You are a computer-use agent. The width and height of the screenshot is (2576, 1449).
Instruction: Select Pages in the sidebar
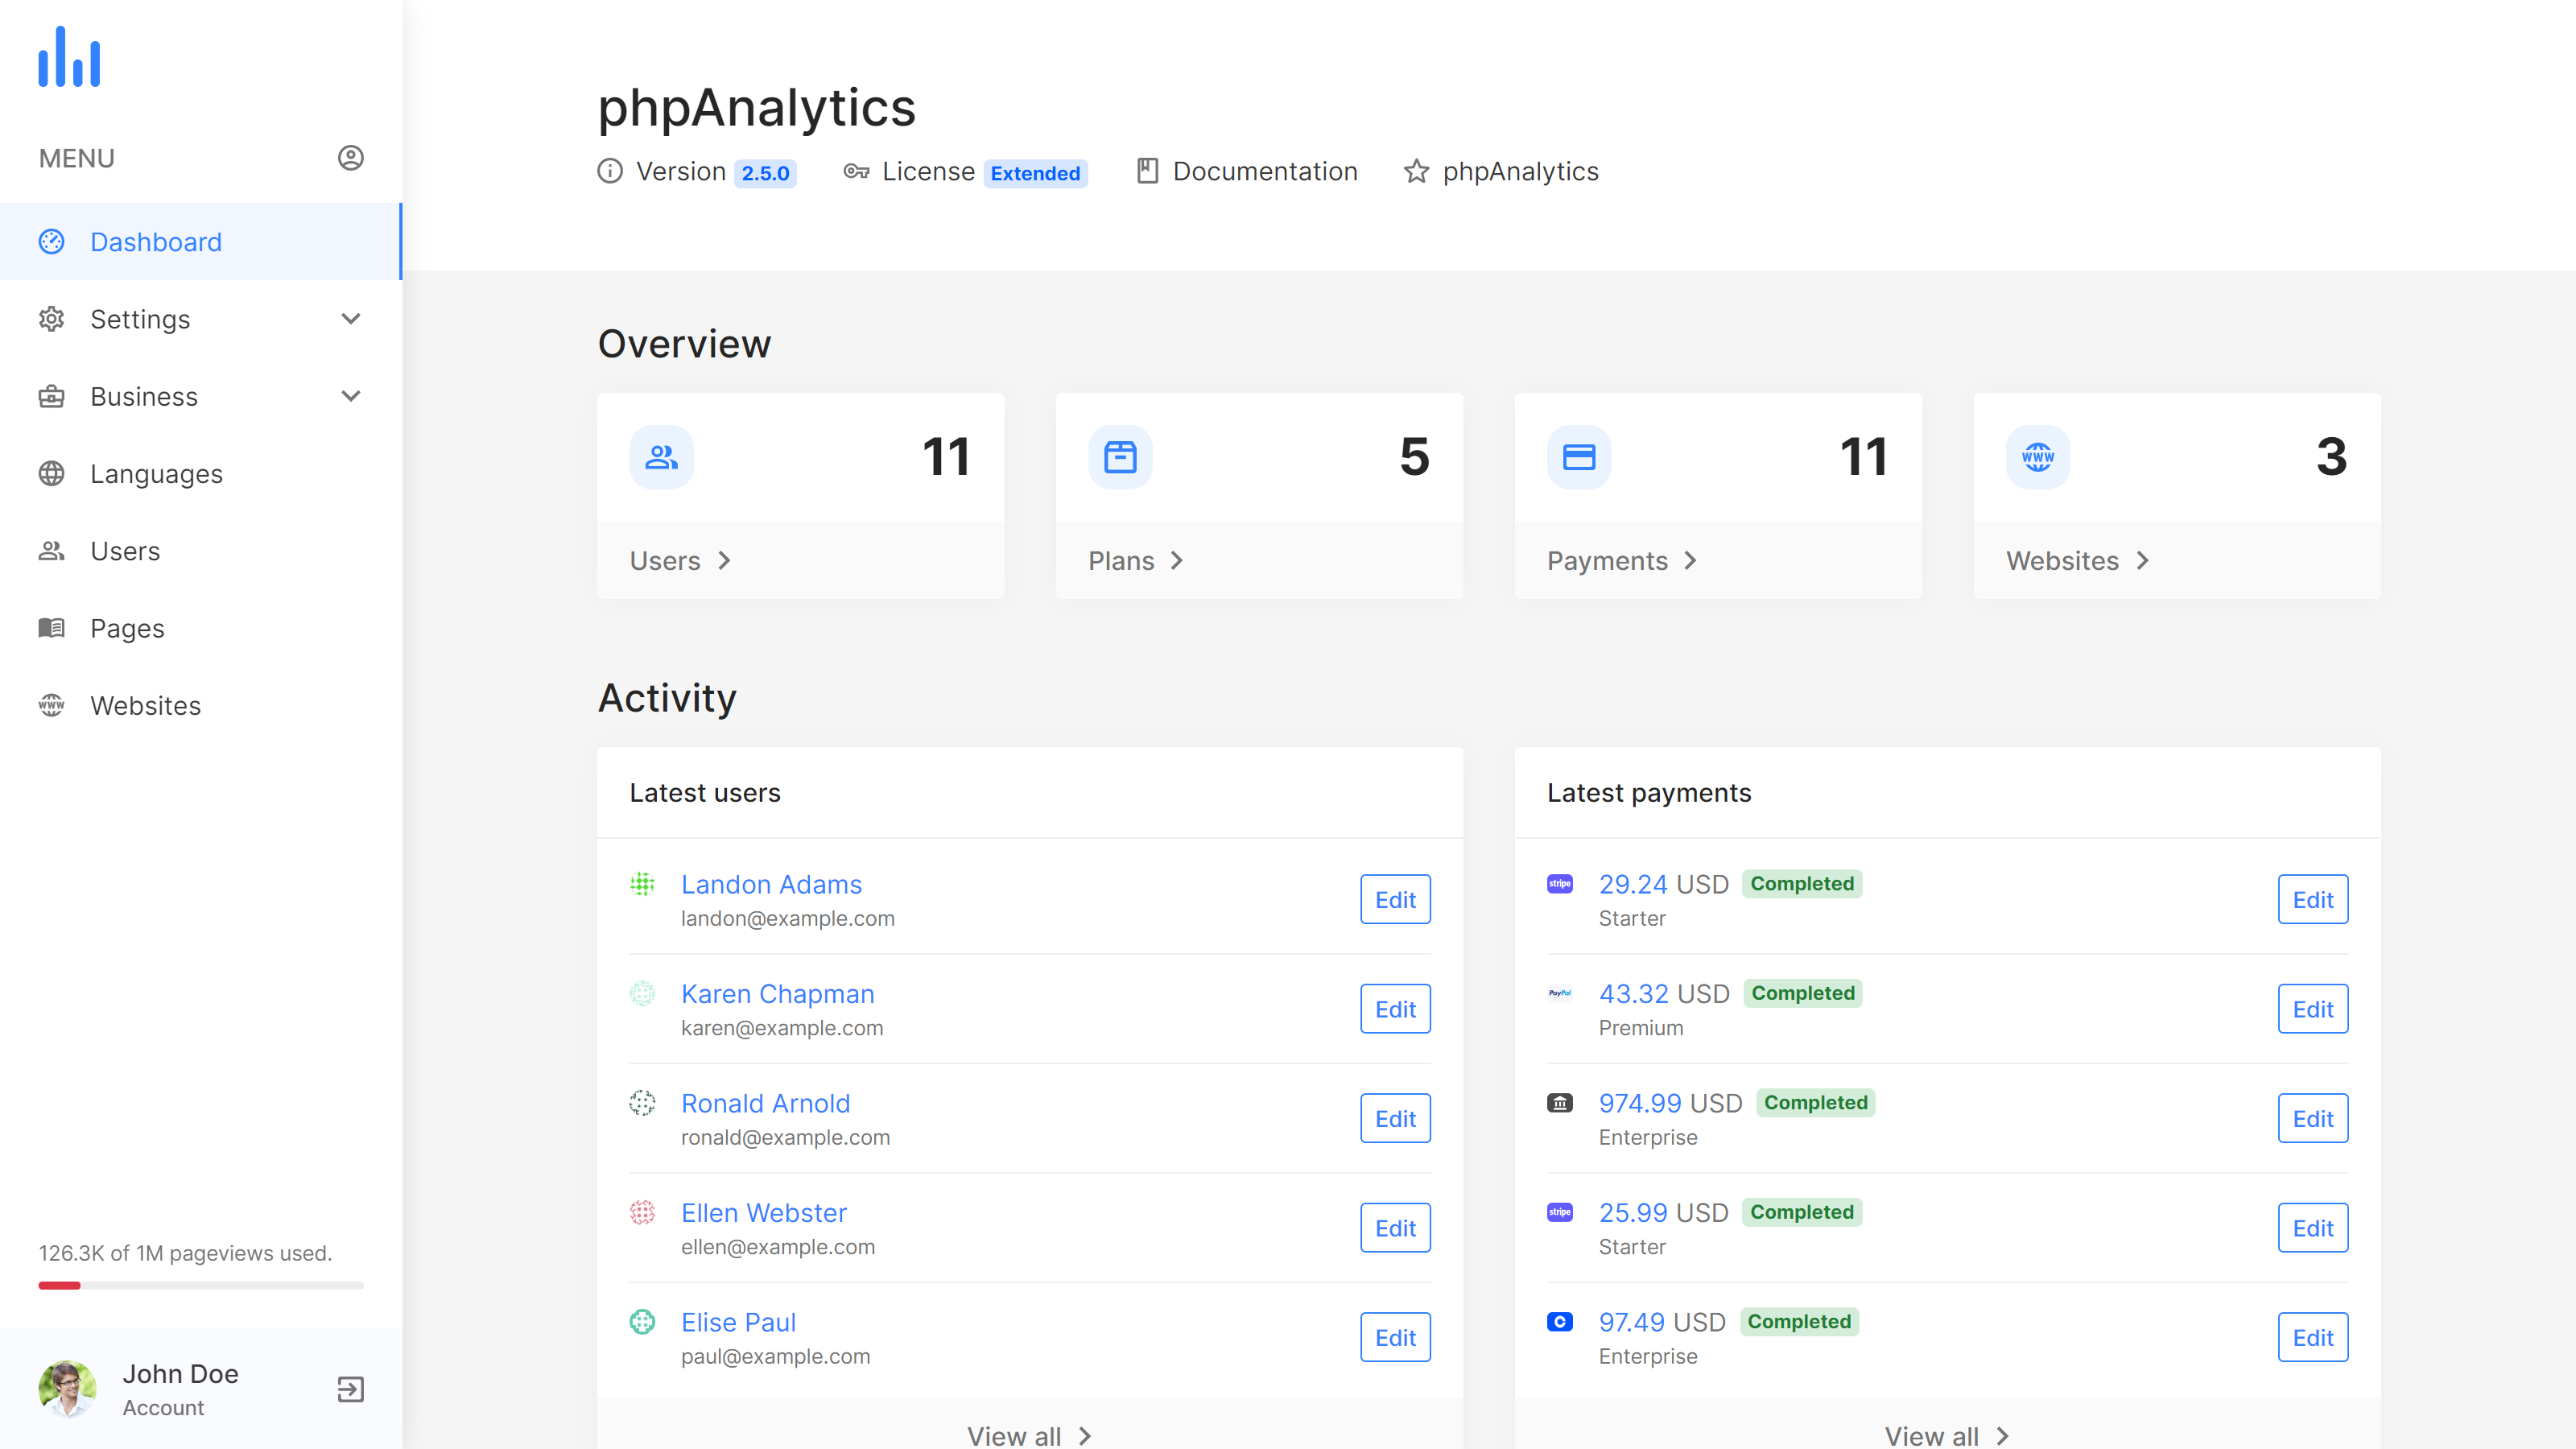pyautogui.click(x=127, y=628)
